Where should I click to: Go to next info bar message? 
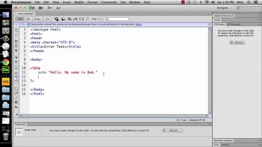coord(25,24)
